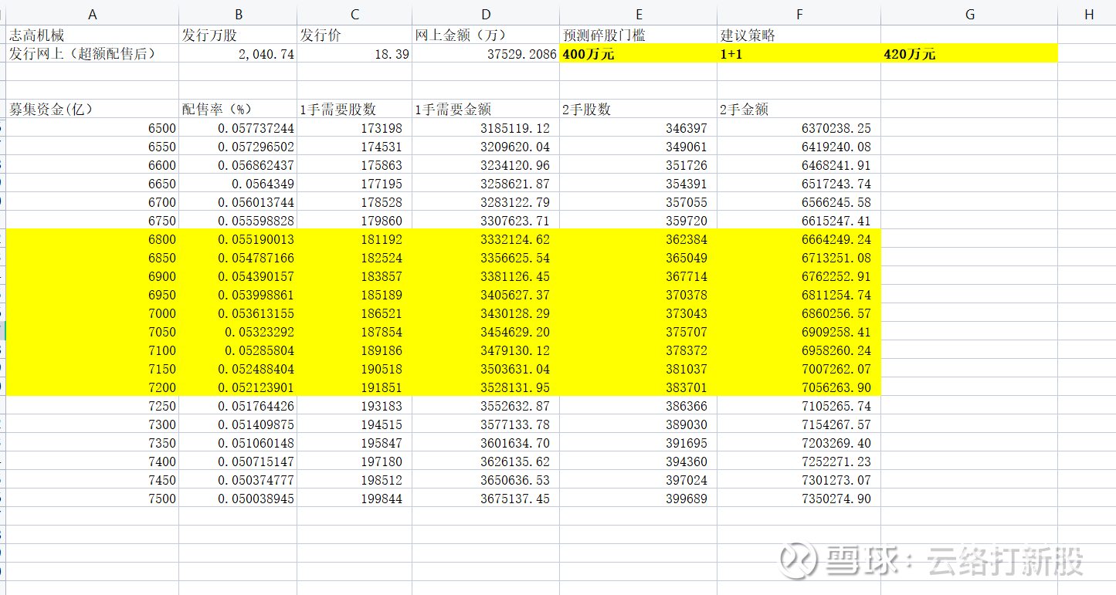Screen dimensions: 1116x595
Task: Select the 发行万股 header cell
Action: tap(238, 35)
